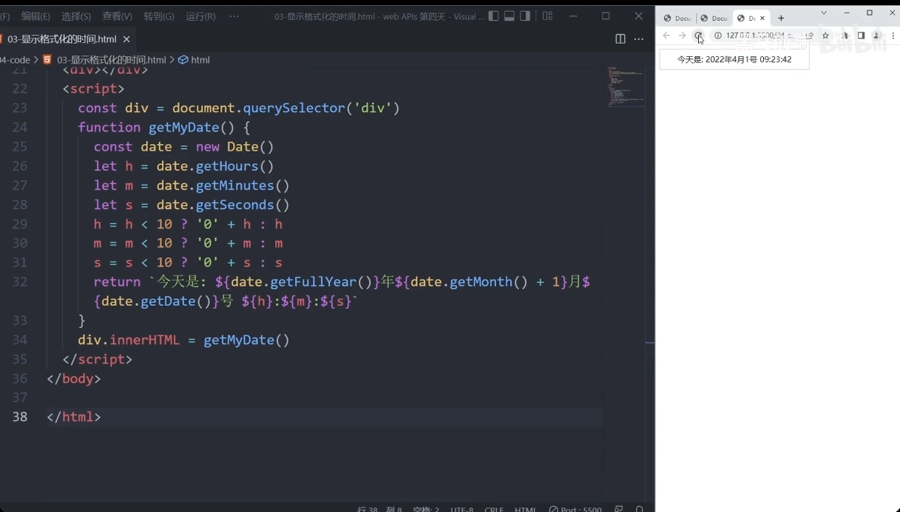Change file encoding via UTF-8 status item
The width and height of the screenshot is (900, 512).
click(x=461, y=509)
